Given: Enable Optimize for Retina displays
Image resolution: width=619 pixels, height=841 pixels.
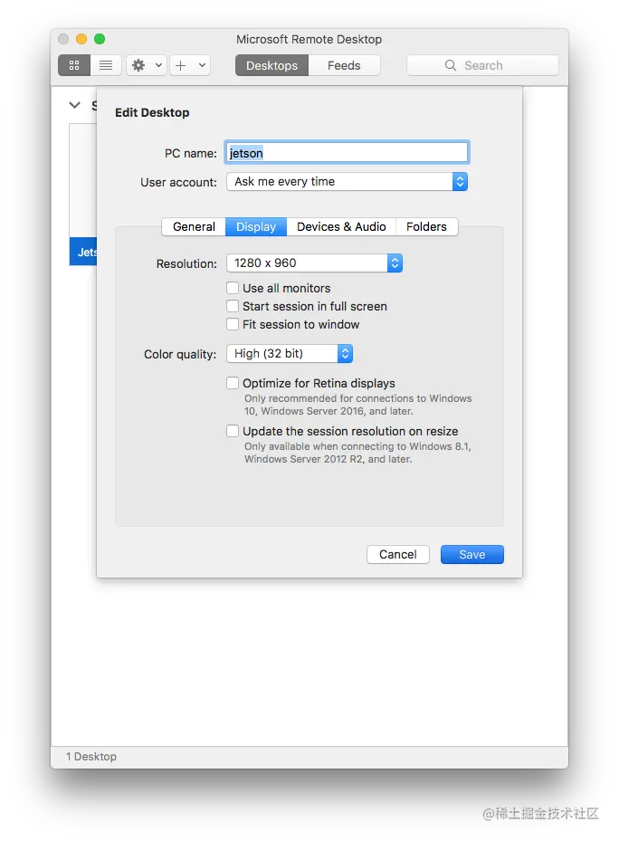Looking at the screenshot, I should coord(233,383).
